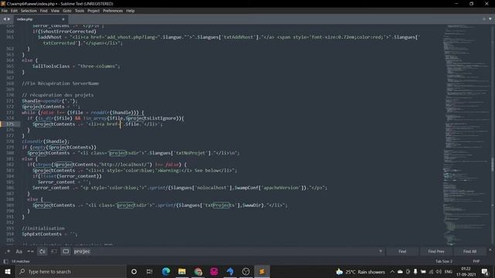The width and height of the screenshot is (495, 278).
Task: Open the 25°C Rain showers weather widget
Action: [x=360, y=272]
